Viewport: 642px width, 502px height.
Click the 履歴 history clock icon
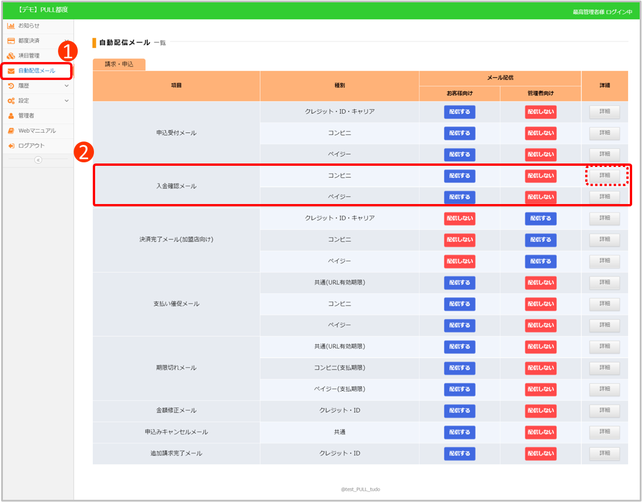pyautogui.click(x=11, y=86)
